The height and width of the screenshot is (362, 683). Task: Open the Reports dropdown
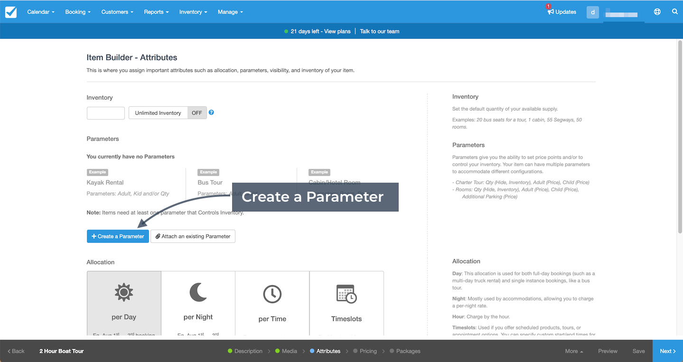pos(156,12)
